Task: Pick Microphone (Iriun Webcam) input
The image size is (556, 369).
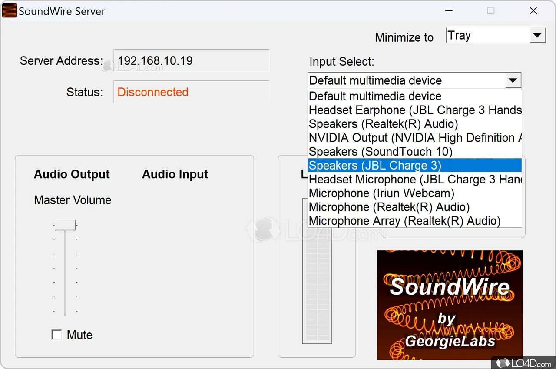Action: tap(414, 193)
